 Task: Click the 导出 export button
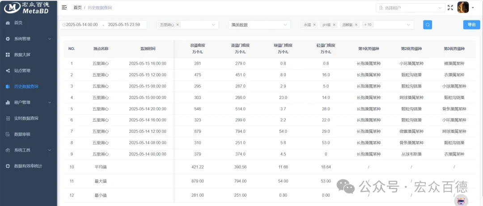coord(472,25)
